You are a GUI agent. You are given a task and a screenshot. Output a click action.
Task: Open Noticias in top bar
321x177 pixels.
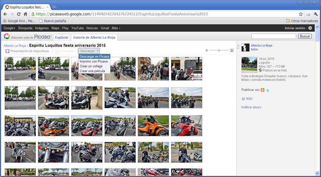point(92,28)
